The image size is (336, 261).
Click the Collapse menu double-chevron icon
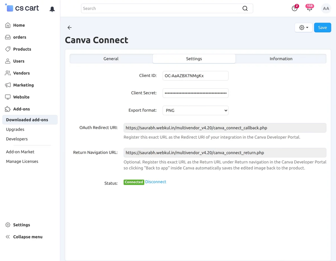click(8, 237)
